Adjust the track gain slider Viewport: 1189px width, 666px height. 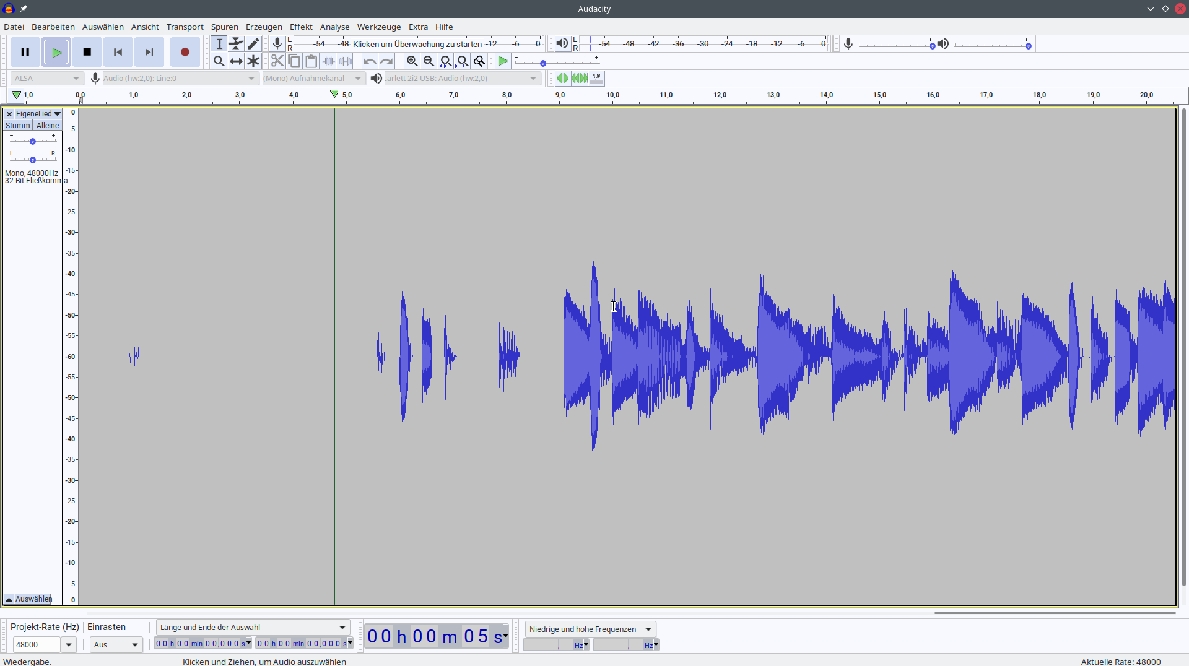[x=33, y=141]
